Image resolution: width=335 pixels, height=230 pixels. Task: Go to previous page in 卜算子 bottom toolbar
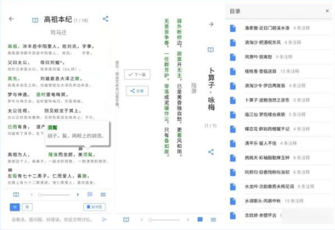[x=142, y=219]
